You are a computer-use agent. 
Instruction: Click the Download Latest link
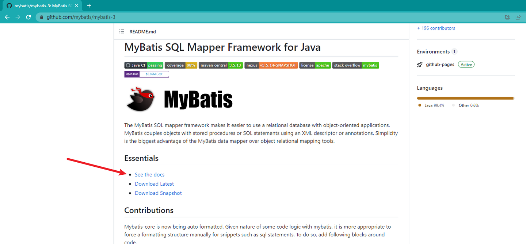[x=154, y=184]
